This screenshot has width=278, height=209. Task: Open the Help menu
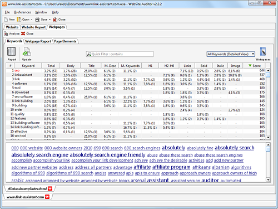55,12
